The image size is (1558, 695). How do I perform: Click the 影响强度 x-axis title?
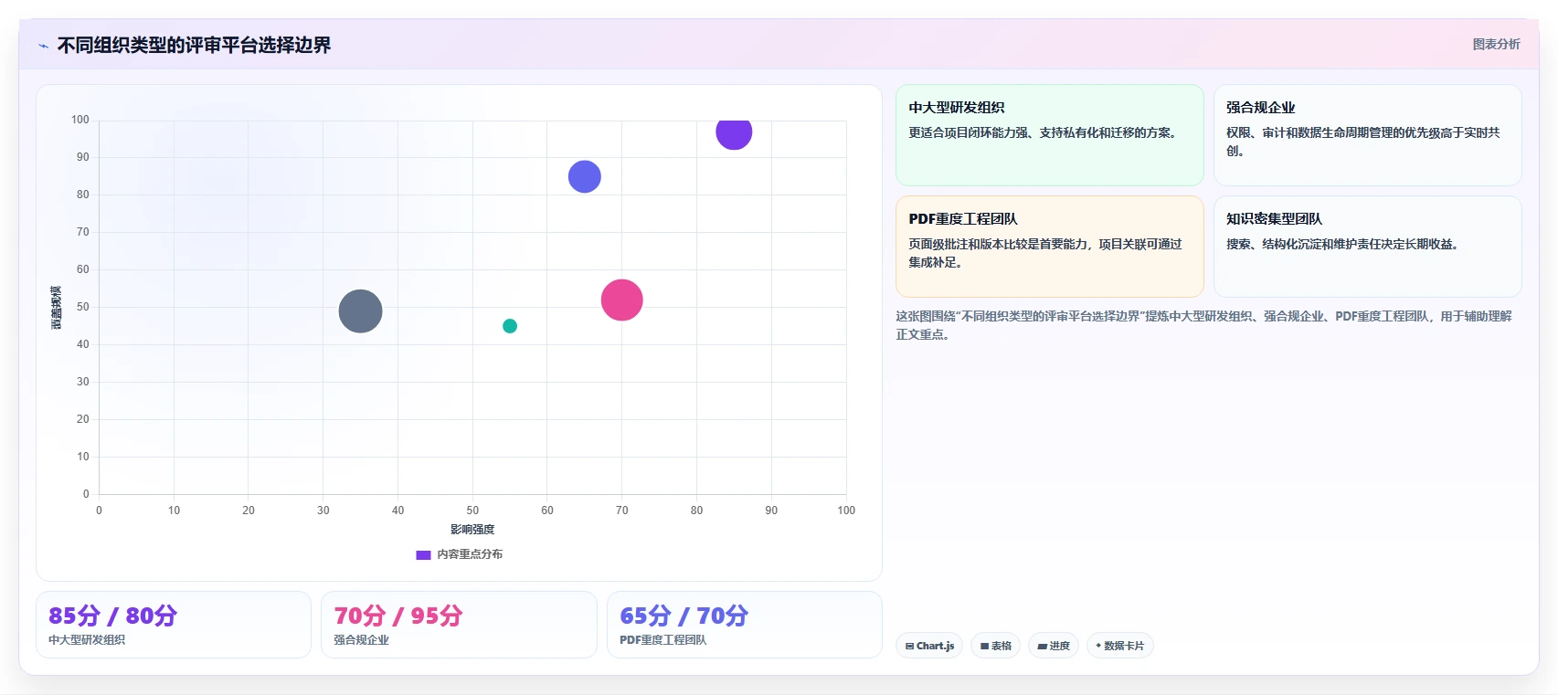pyautogui.click(x=472, y=530)
